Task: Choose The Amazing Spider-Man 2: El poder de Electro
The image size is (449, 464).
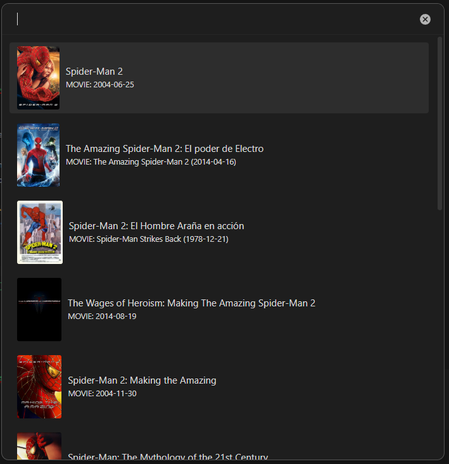Action: pyautogui.click(x=165, y=149)
